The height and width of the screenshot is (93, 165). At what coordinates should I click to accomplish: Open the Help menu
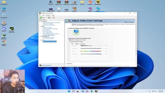pos(53,15)
